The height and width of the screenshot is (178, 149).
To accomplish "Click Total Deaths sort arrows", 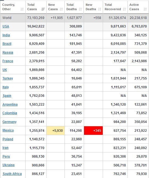I will tap(80, 9).
